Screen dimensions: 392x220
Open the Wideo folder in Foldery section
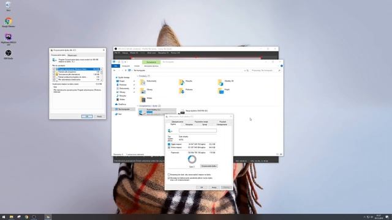146,99
